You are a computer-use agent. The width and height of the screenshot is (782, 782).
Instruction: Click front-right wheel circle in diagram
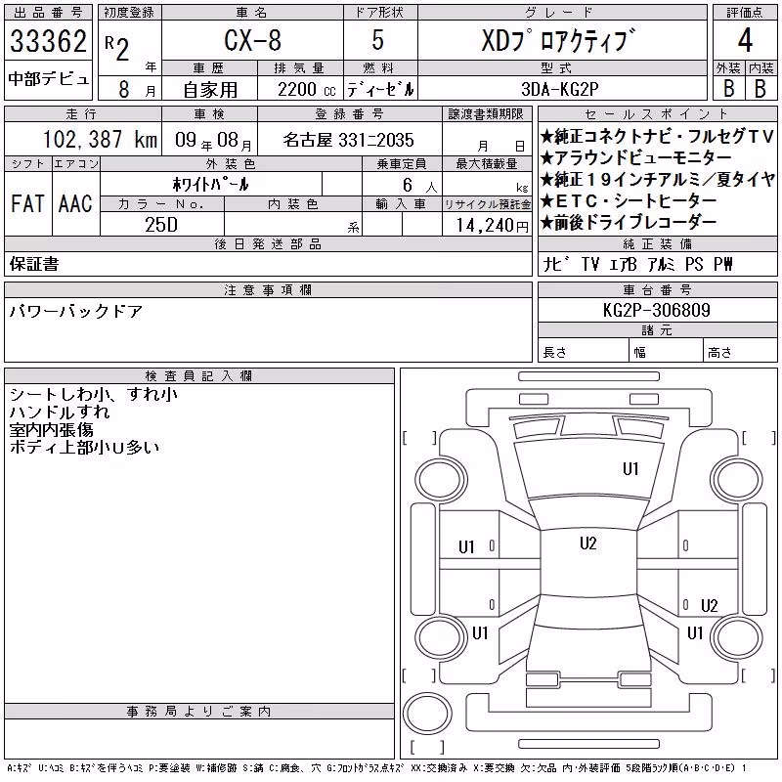pyautogui.click(x=737, y=480)
